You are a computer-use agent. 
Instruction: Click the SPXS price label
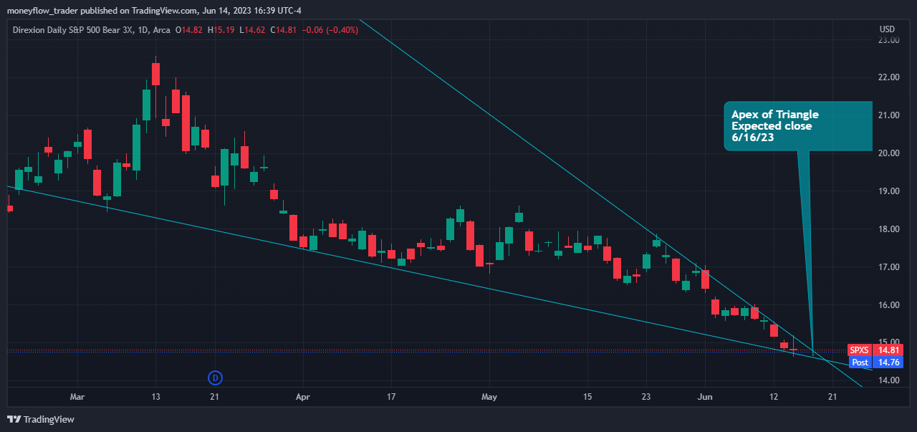coord(859,350)
